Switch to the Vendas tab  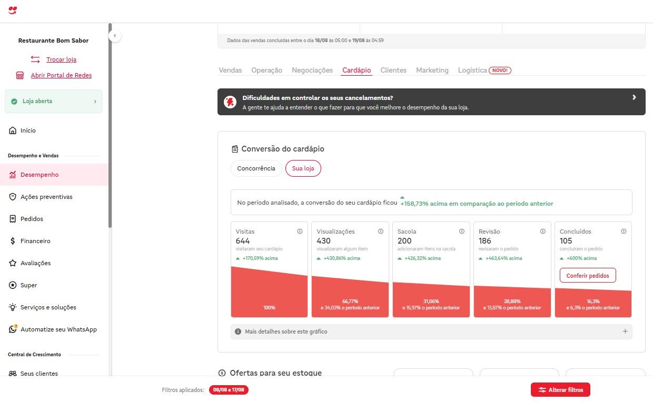click(230, 70)
